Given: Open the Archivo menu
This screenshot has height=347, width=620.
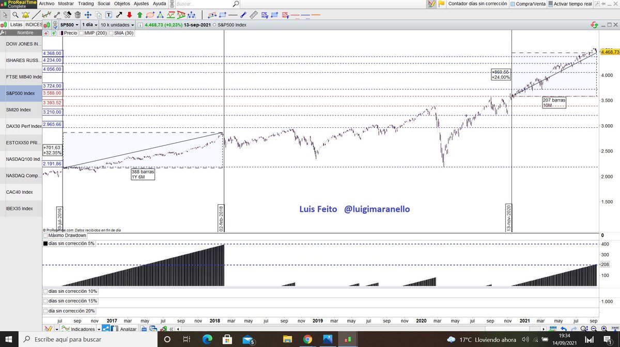Looking at the screenshot, I should click(x=47, y=4).
